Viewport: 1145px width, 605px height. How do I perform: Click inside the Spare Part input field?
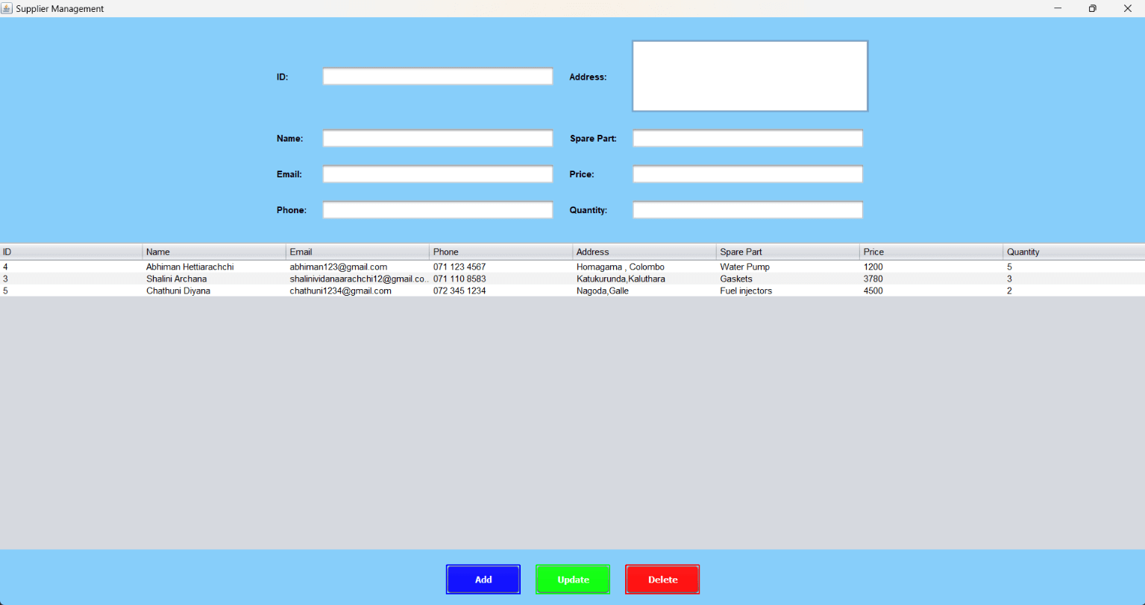(x=747, y=138)
